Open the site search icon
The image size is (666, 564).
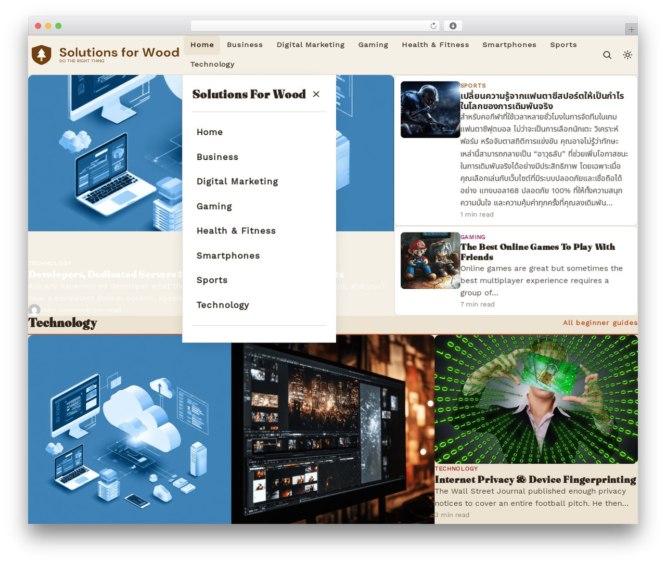[607, 55]
